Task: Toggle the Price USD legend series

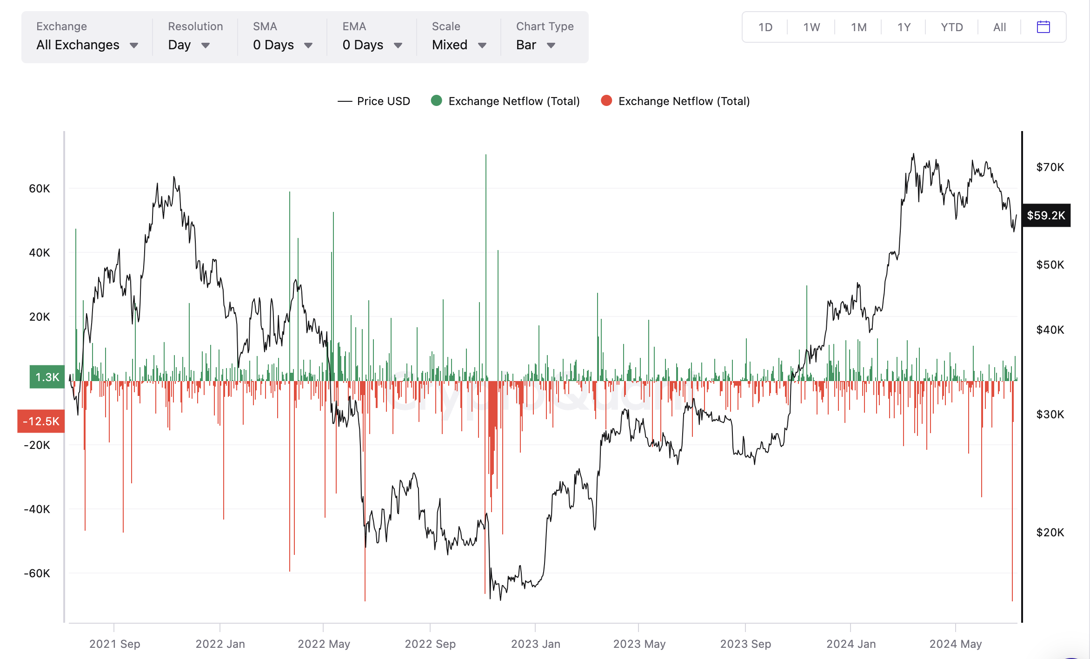Action: tap(374, 101)
